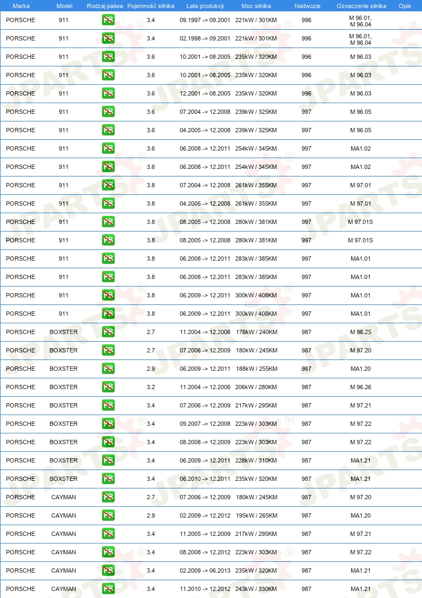Image resolution: width=422 pixels, height=598 pixels.
Task: Click the Pojemność silnika column header
Action: tap(151, 6)
